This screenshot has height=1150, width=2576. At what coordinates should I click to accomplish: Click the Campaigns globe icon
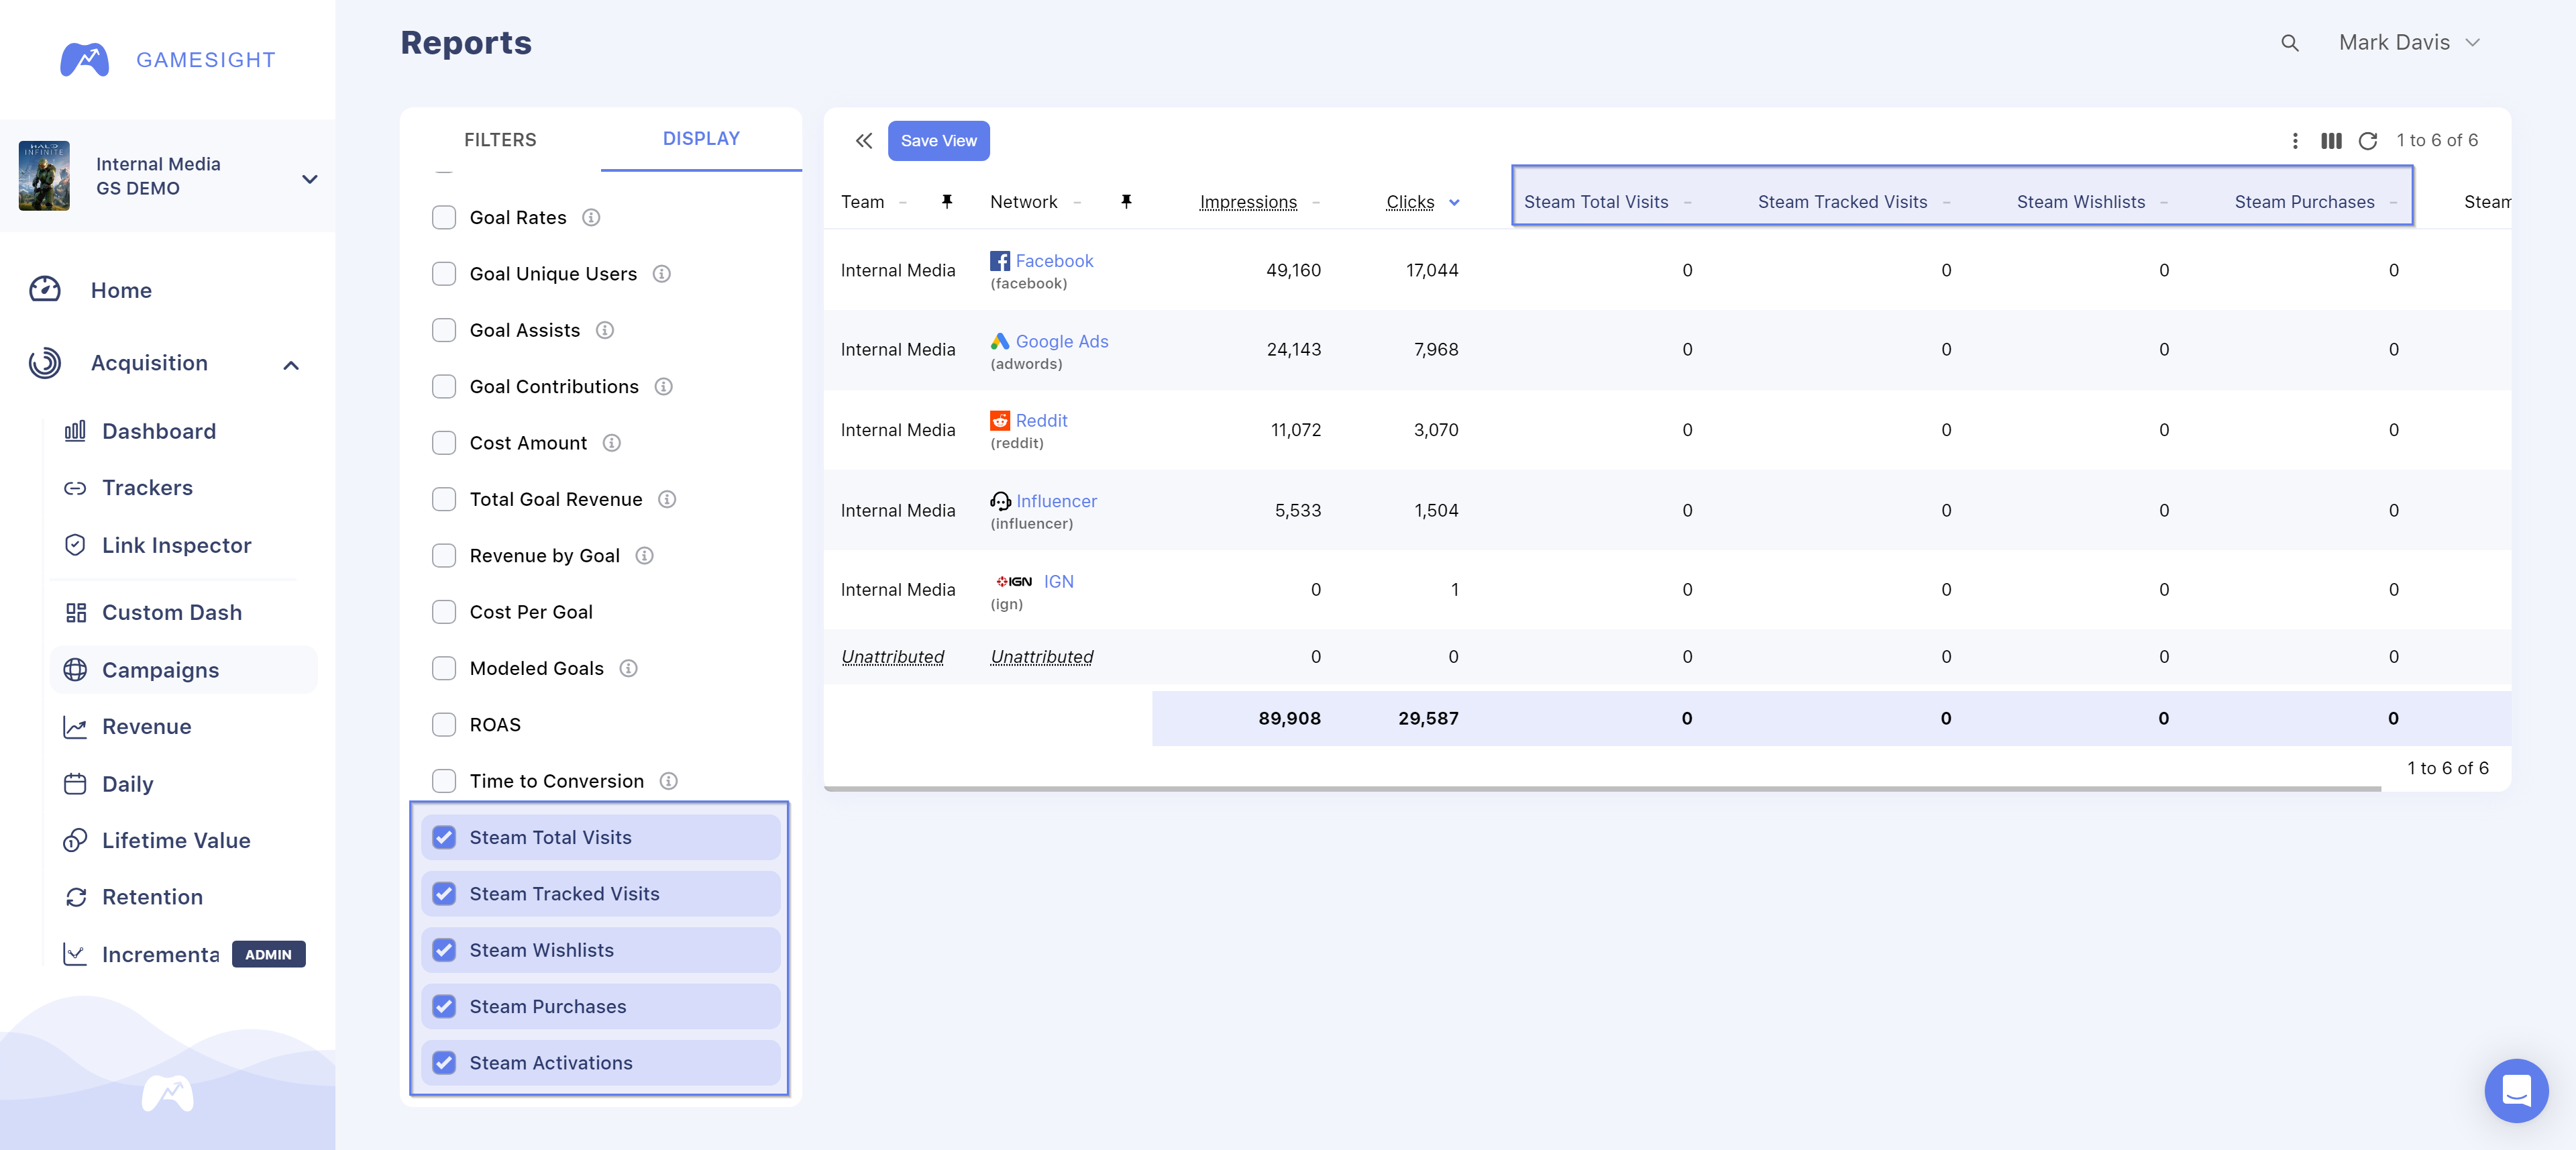tap(75, 670)
